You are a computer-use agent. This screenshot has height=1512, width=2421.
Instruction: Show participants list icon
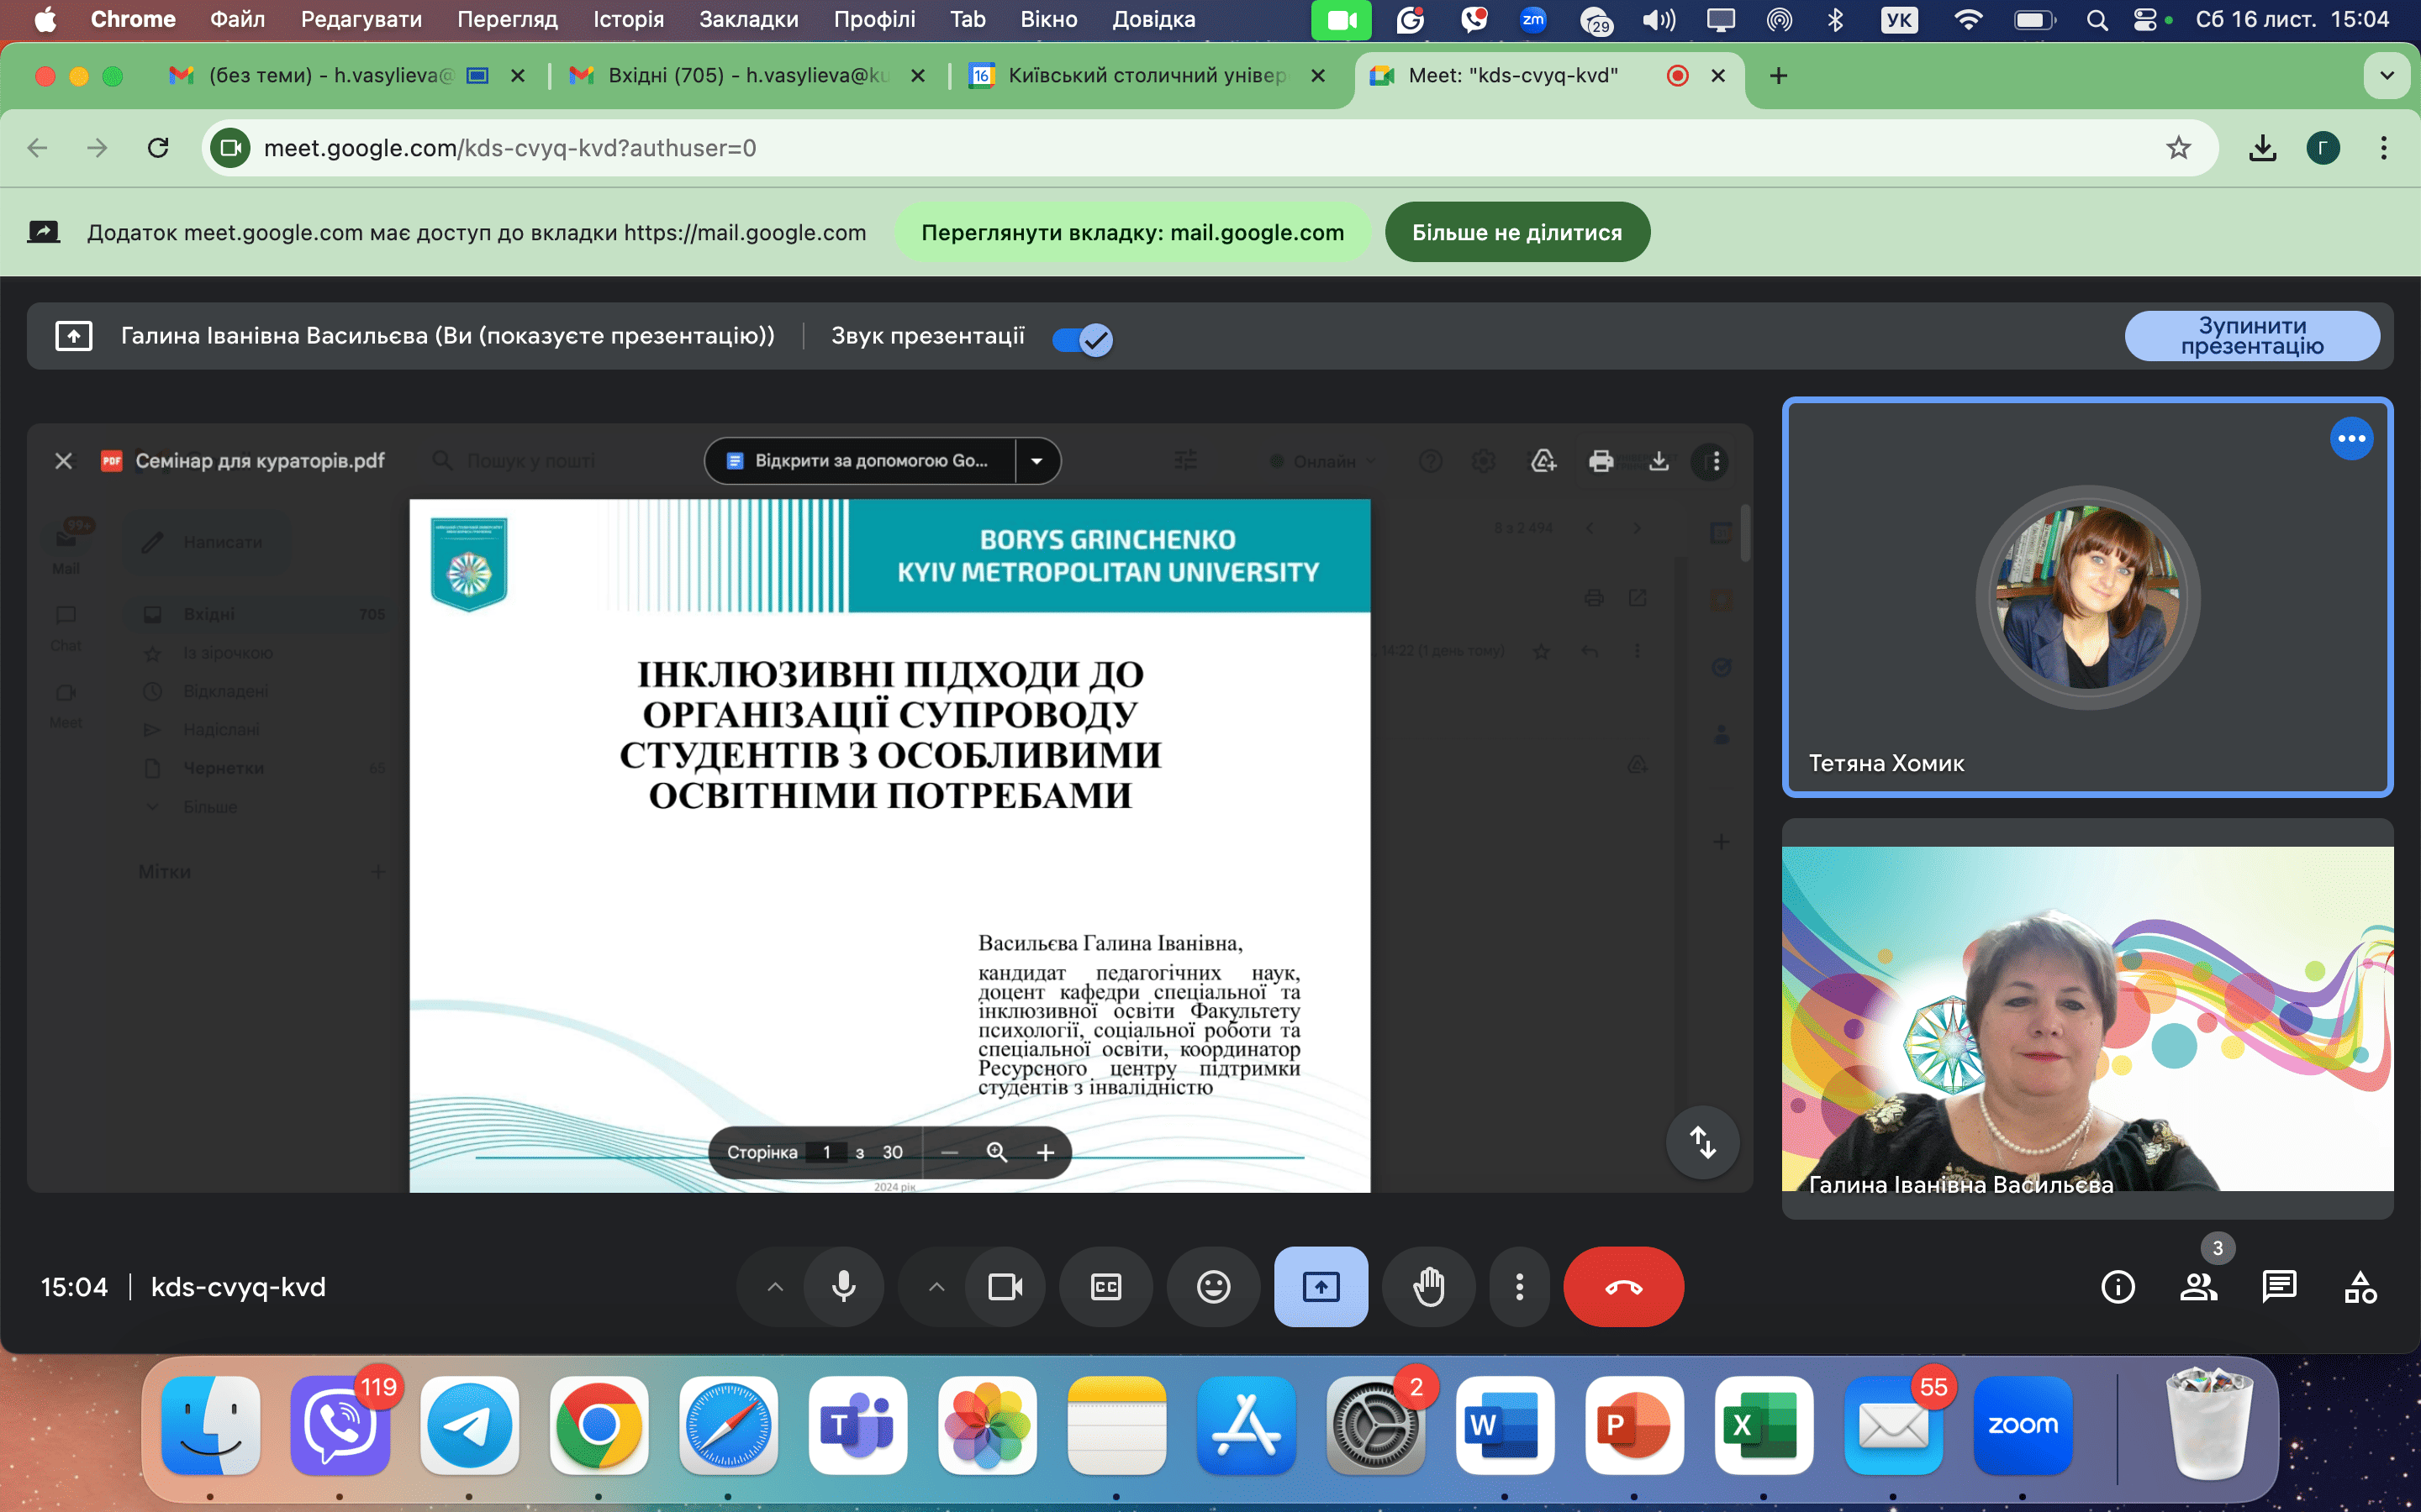point(2198,1286)
